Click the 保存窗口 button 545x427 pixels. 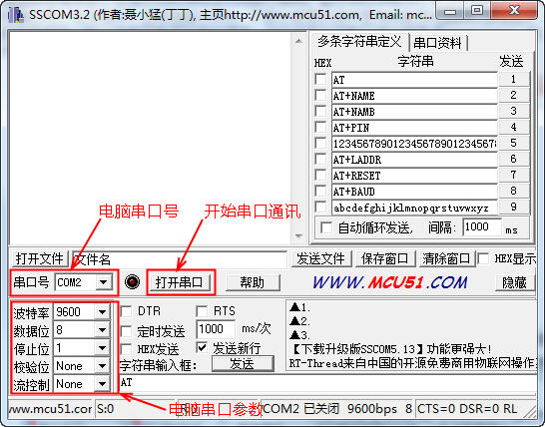[384, 258]
